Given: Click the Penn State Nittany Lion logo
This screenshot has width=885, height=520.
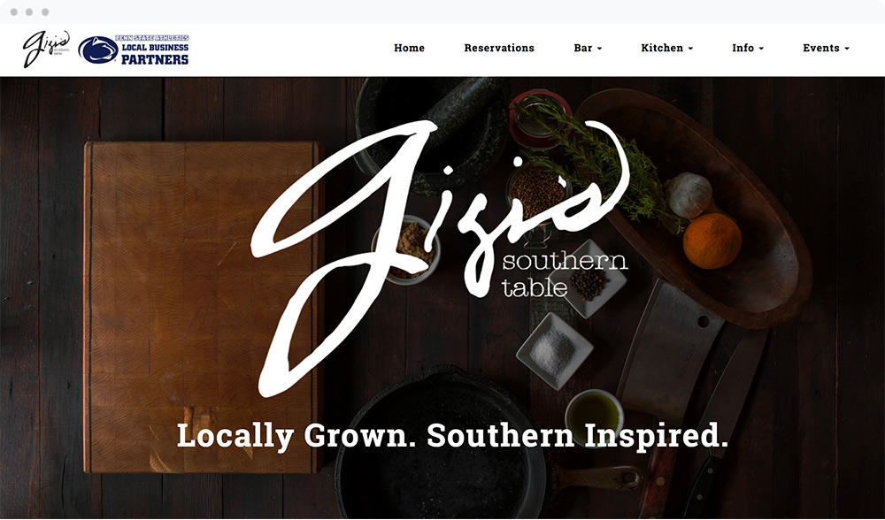Looking at the screenshot, I should click(x=98, y=50).
